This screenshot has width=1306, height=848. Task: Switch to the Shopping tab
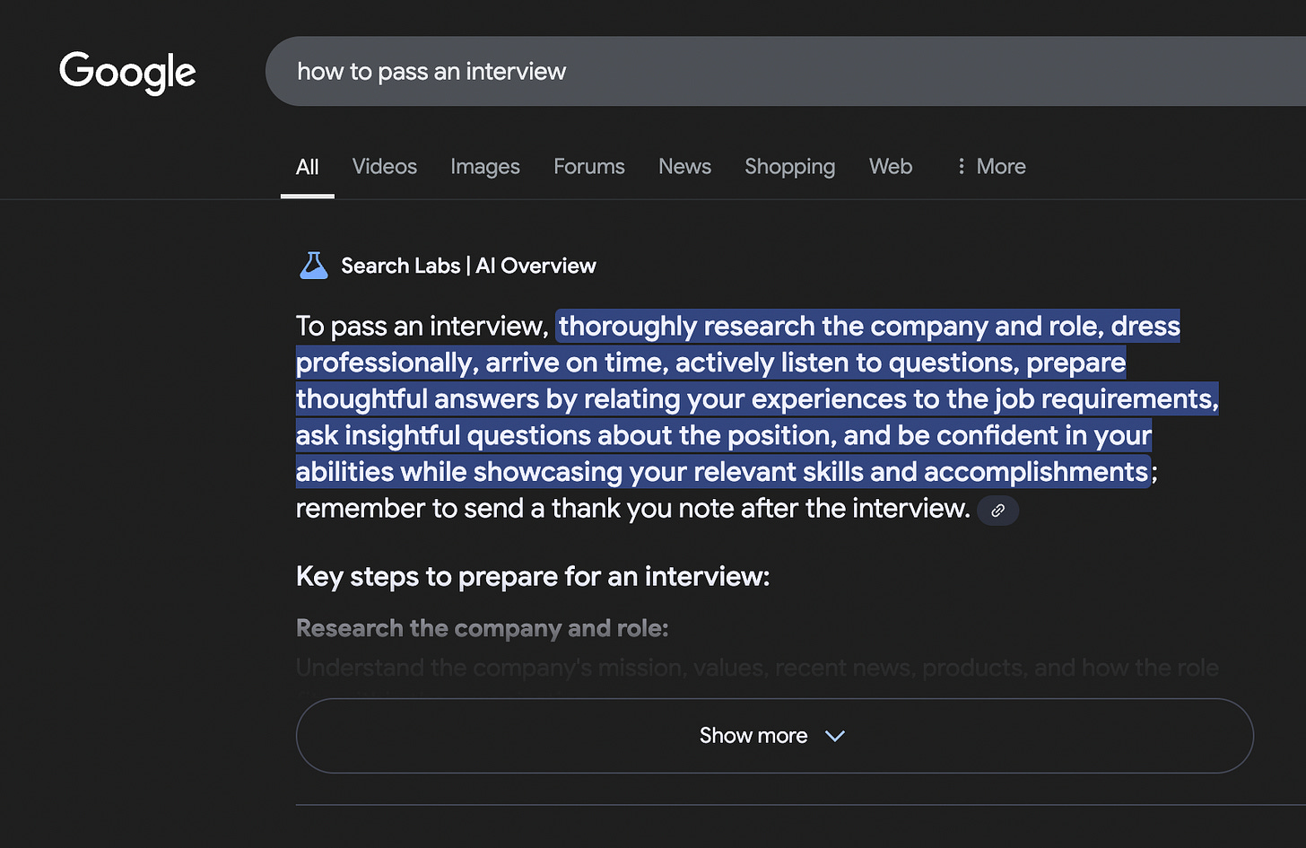[789, 167]
